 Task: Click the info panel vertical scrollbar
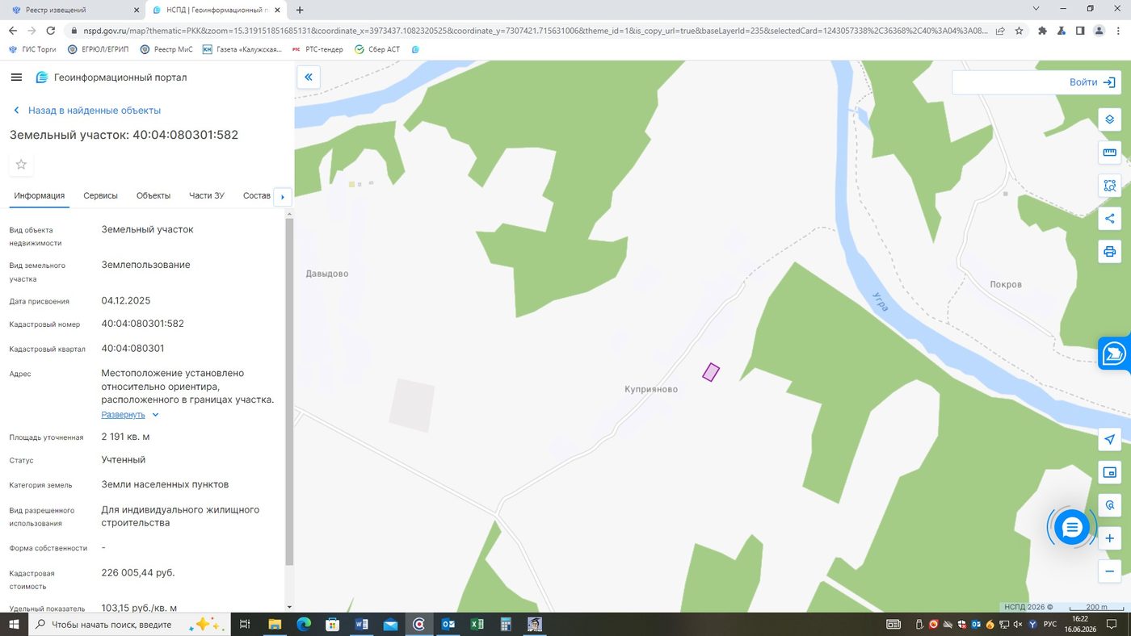[288, 391]
